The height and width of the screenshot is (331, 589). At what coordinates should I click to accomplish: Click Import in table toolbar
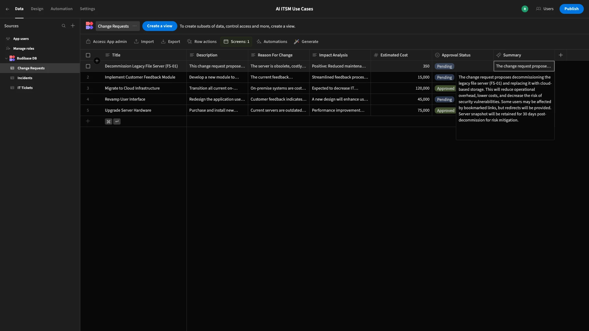(x=144, y=41)
